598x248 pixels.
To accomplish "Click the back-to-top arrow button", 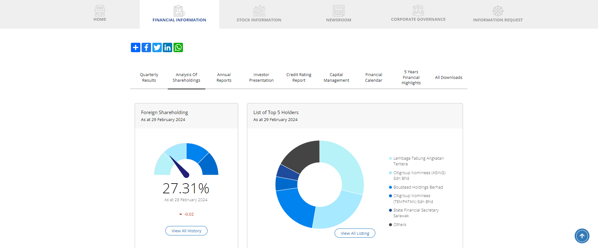I will point(582,236).
